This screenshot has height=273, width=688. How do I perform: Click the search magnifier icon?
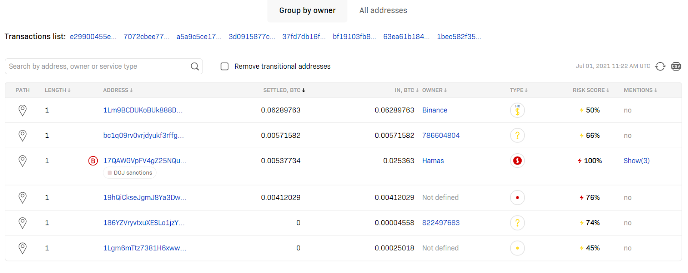195,66
